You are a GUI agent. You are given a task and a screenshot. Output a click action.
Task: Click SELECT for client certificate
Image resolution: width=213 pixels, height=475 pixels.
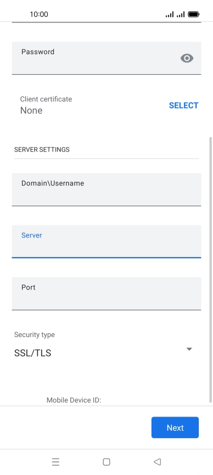tap(184, 105)
